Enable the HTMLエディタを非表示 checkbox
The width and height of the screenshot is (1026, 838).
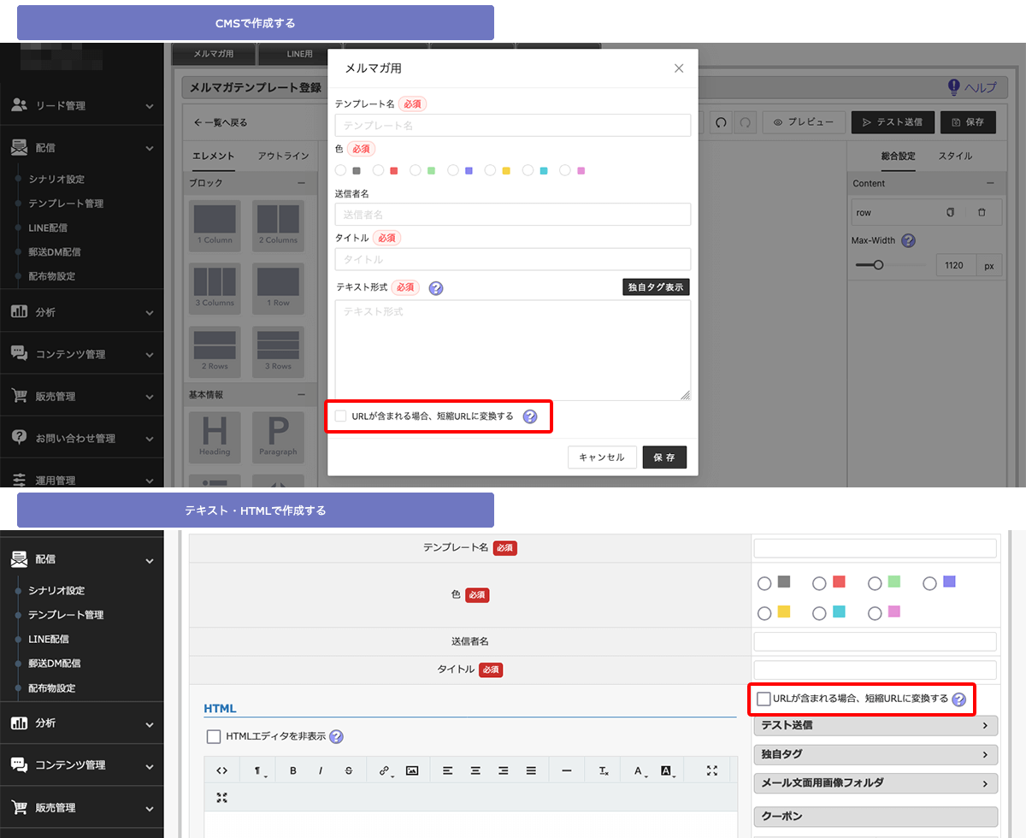[x=214, y=736]
